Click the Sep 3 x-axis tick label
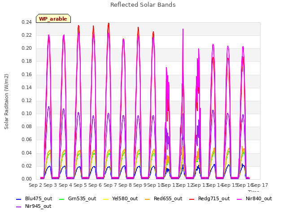Screen dimensions: 287x215 point(50,185)
